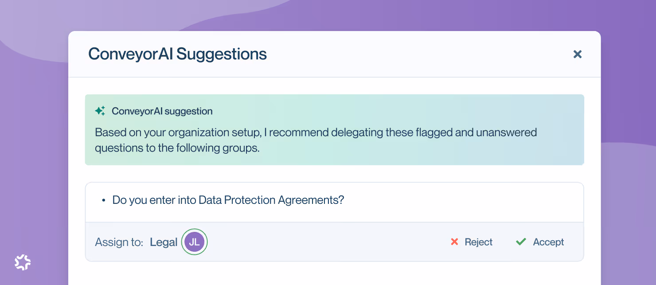The image size is (656, 285).
Task: Click the Legal group name
Action: (x=164, y=242)
